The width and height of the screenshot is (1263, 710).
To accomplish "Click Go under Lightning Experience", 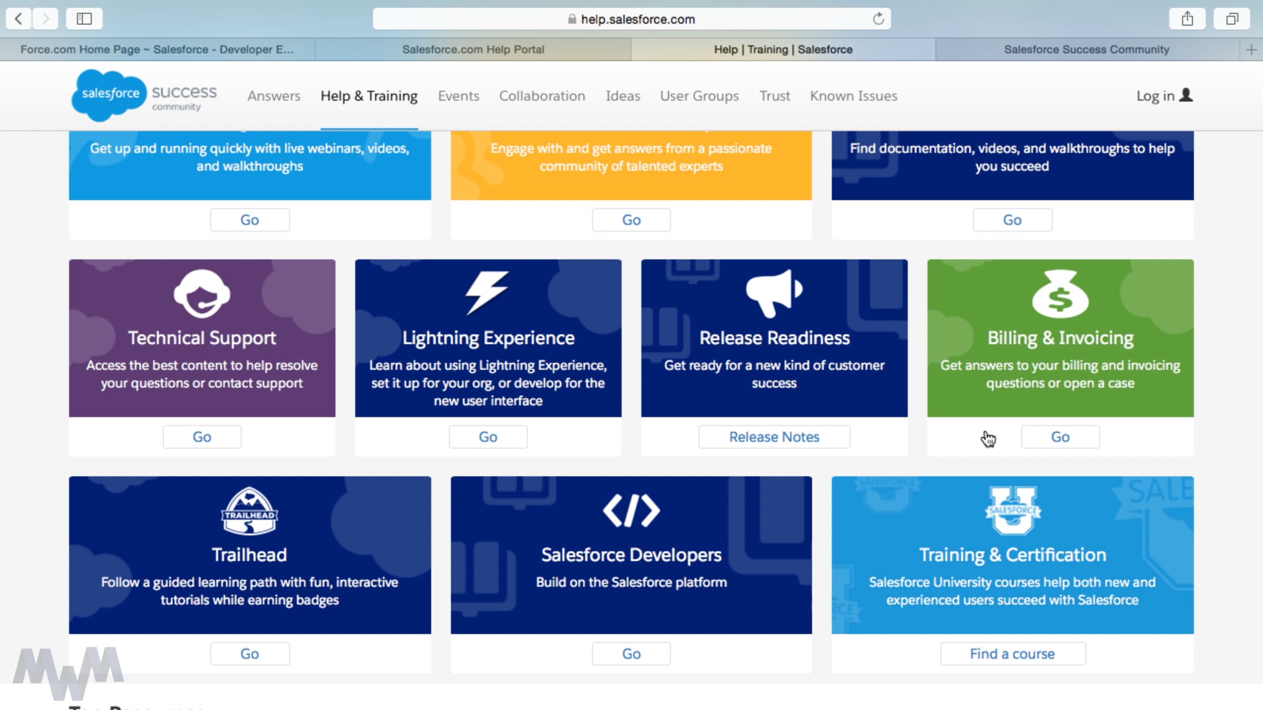I will click(488, 437).
